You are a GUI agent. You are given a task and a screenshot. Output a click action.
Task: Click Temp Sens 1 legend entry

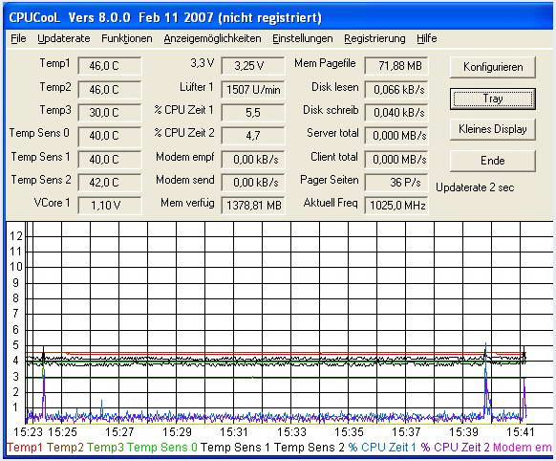(235, 448)
